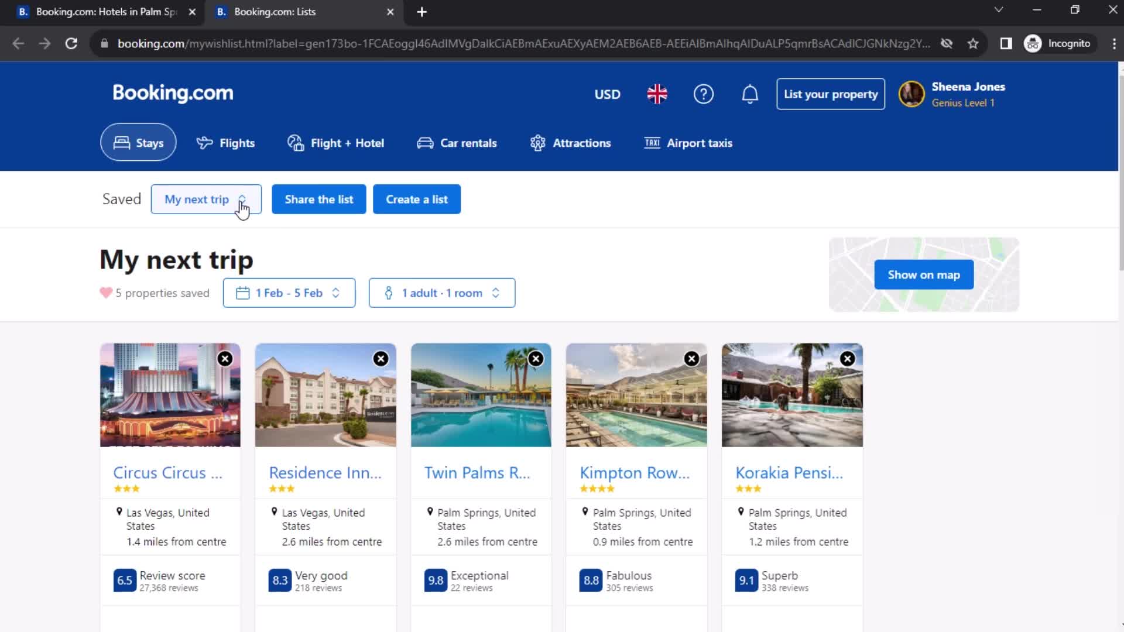Expand the 1 adult 1 room selector
1124x632 pixels.
point(441,293)
